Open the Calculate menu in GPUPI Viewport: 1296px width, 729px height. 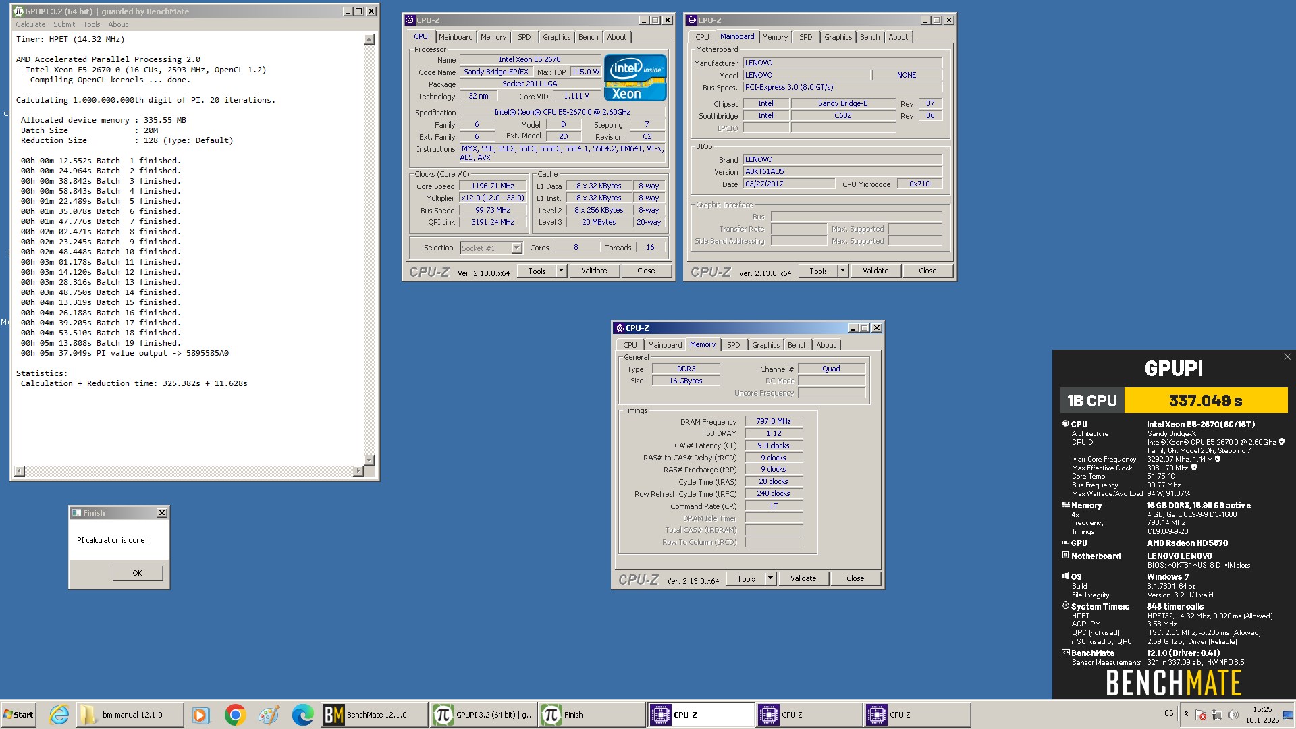click(x=30, y=24)
